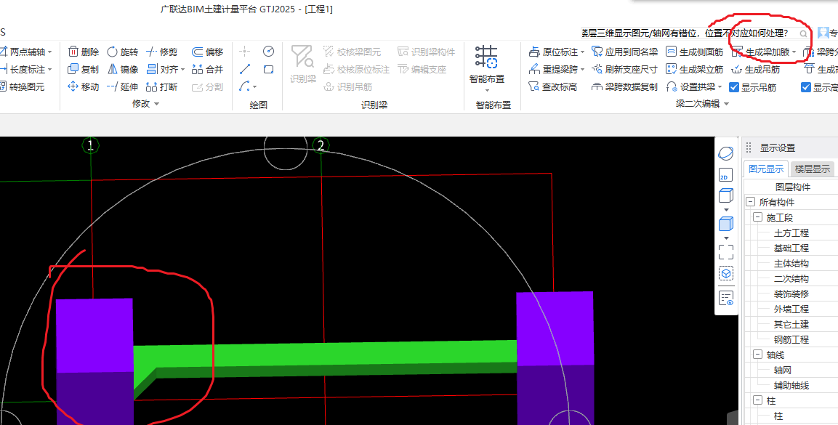Click 生成侧面筋 tool
Screen dimensions: 838x425
point(695,52)
